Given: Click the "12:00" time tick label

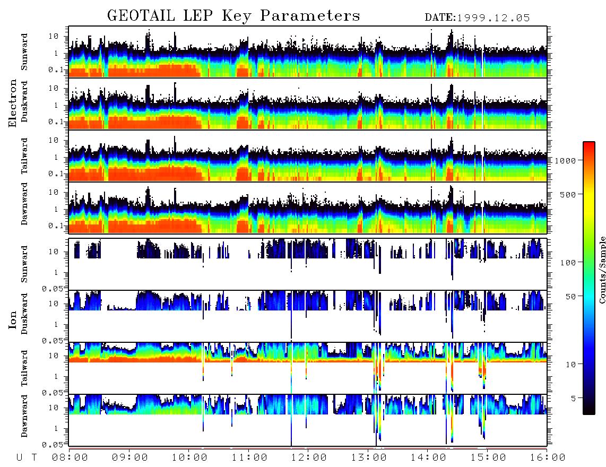Looking at the screenshot, I should 309,457.
